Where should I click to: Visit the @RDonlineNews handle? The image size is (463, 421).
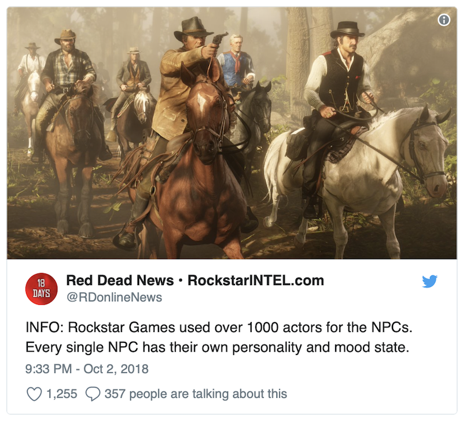114,297
